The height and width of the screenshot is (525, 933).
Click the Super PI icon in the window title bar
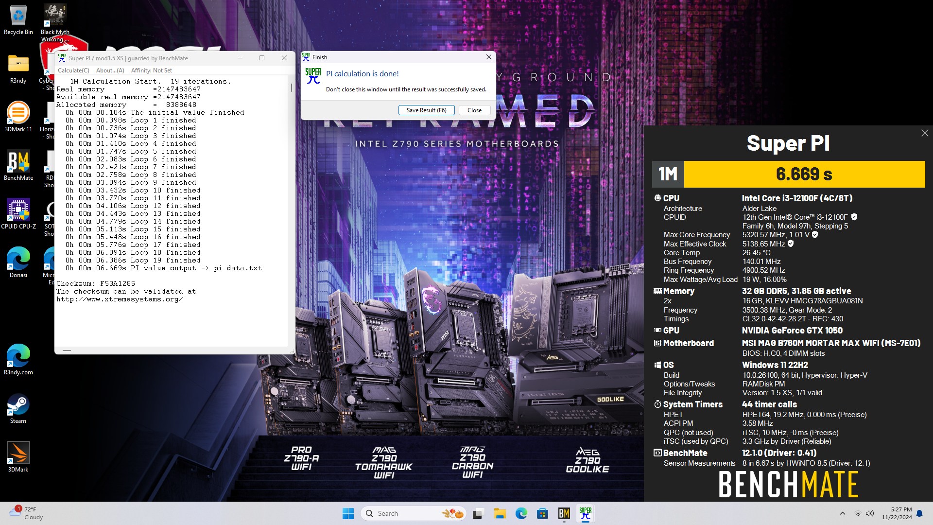point(62,58)
